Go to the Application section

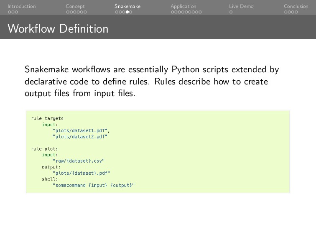183,6
